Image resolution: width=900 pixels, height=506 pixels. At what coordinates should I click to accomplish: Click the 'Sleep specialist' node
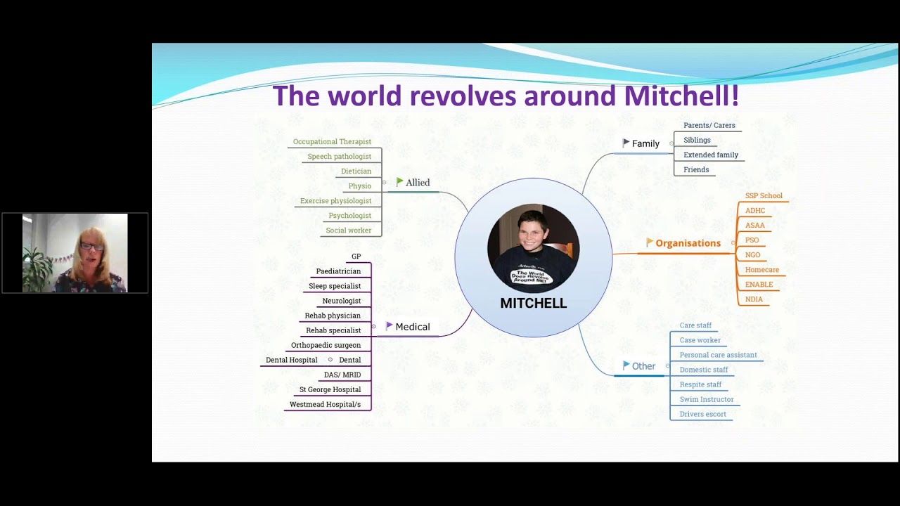pyautogui.click(x=335, y=286)
